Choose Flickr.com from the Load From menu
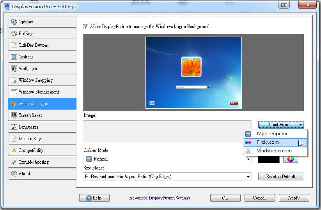321x210 pixels. pos(268,142)
